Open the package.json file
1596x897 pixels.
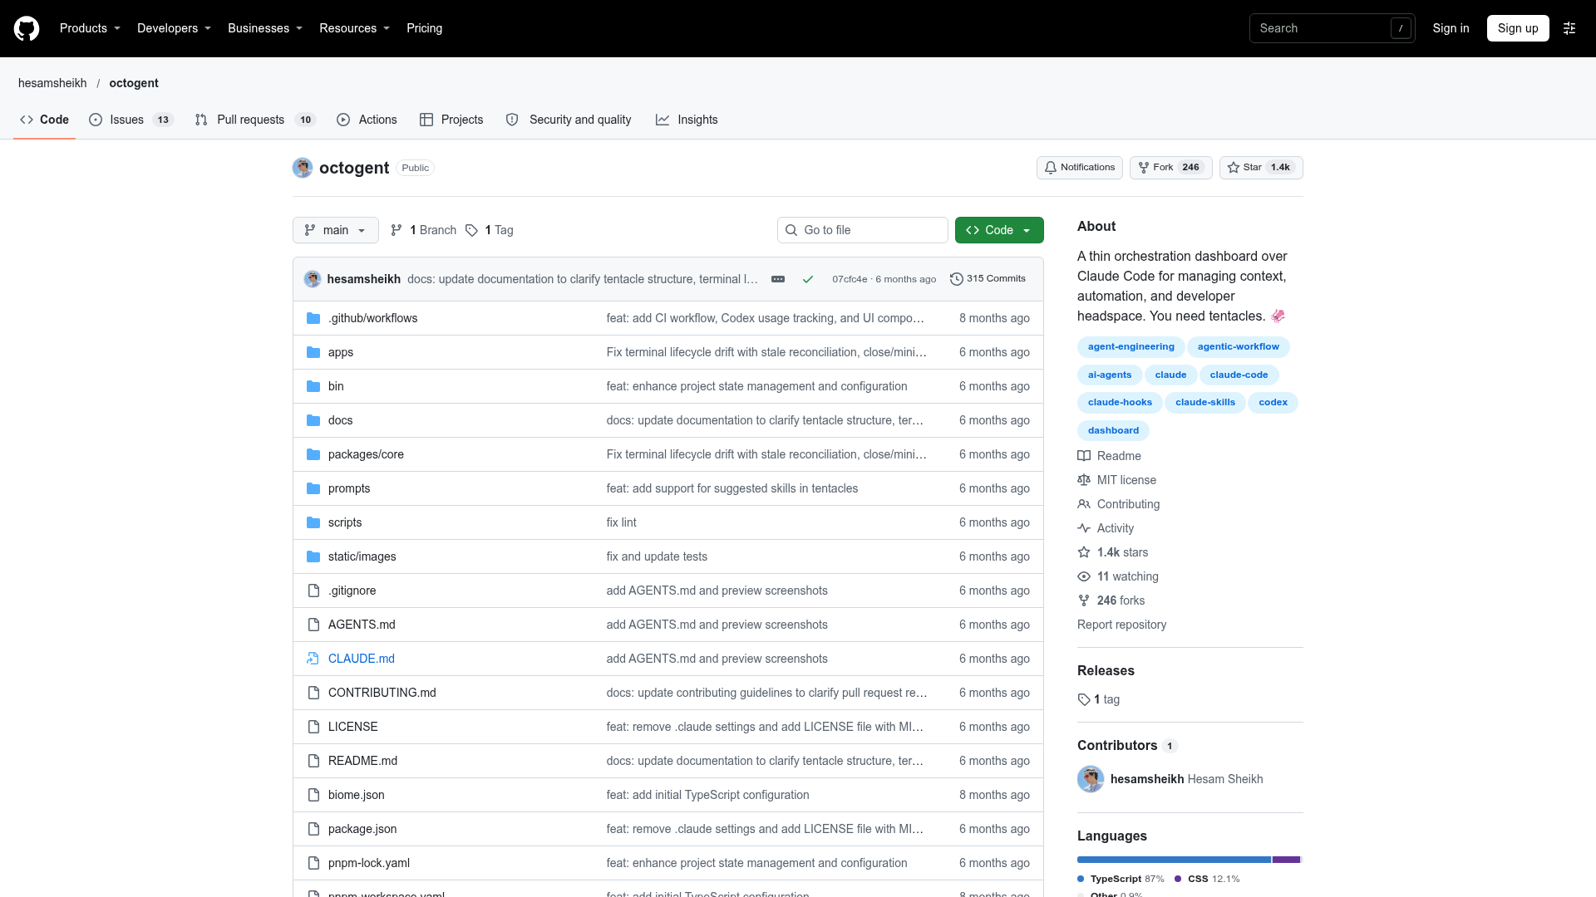pyautogui.click(x=362, y=829)
